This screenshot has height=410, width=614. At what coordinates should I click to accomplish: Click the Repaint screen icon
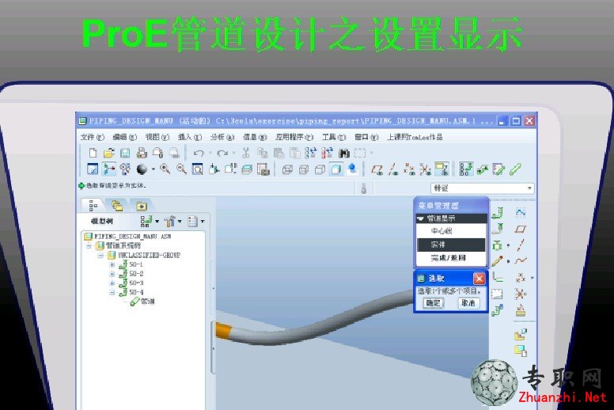93,169
